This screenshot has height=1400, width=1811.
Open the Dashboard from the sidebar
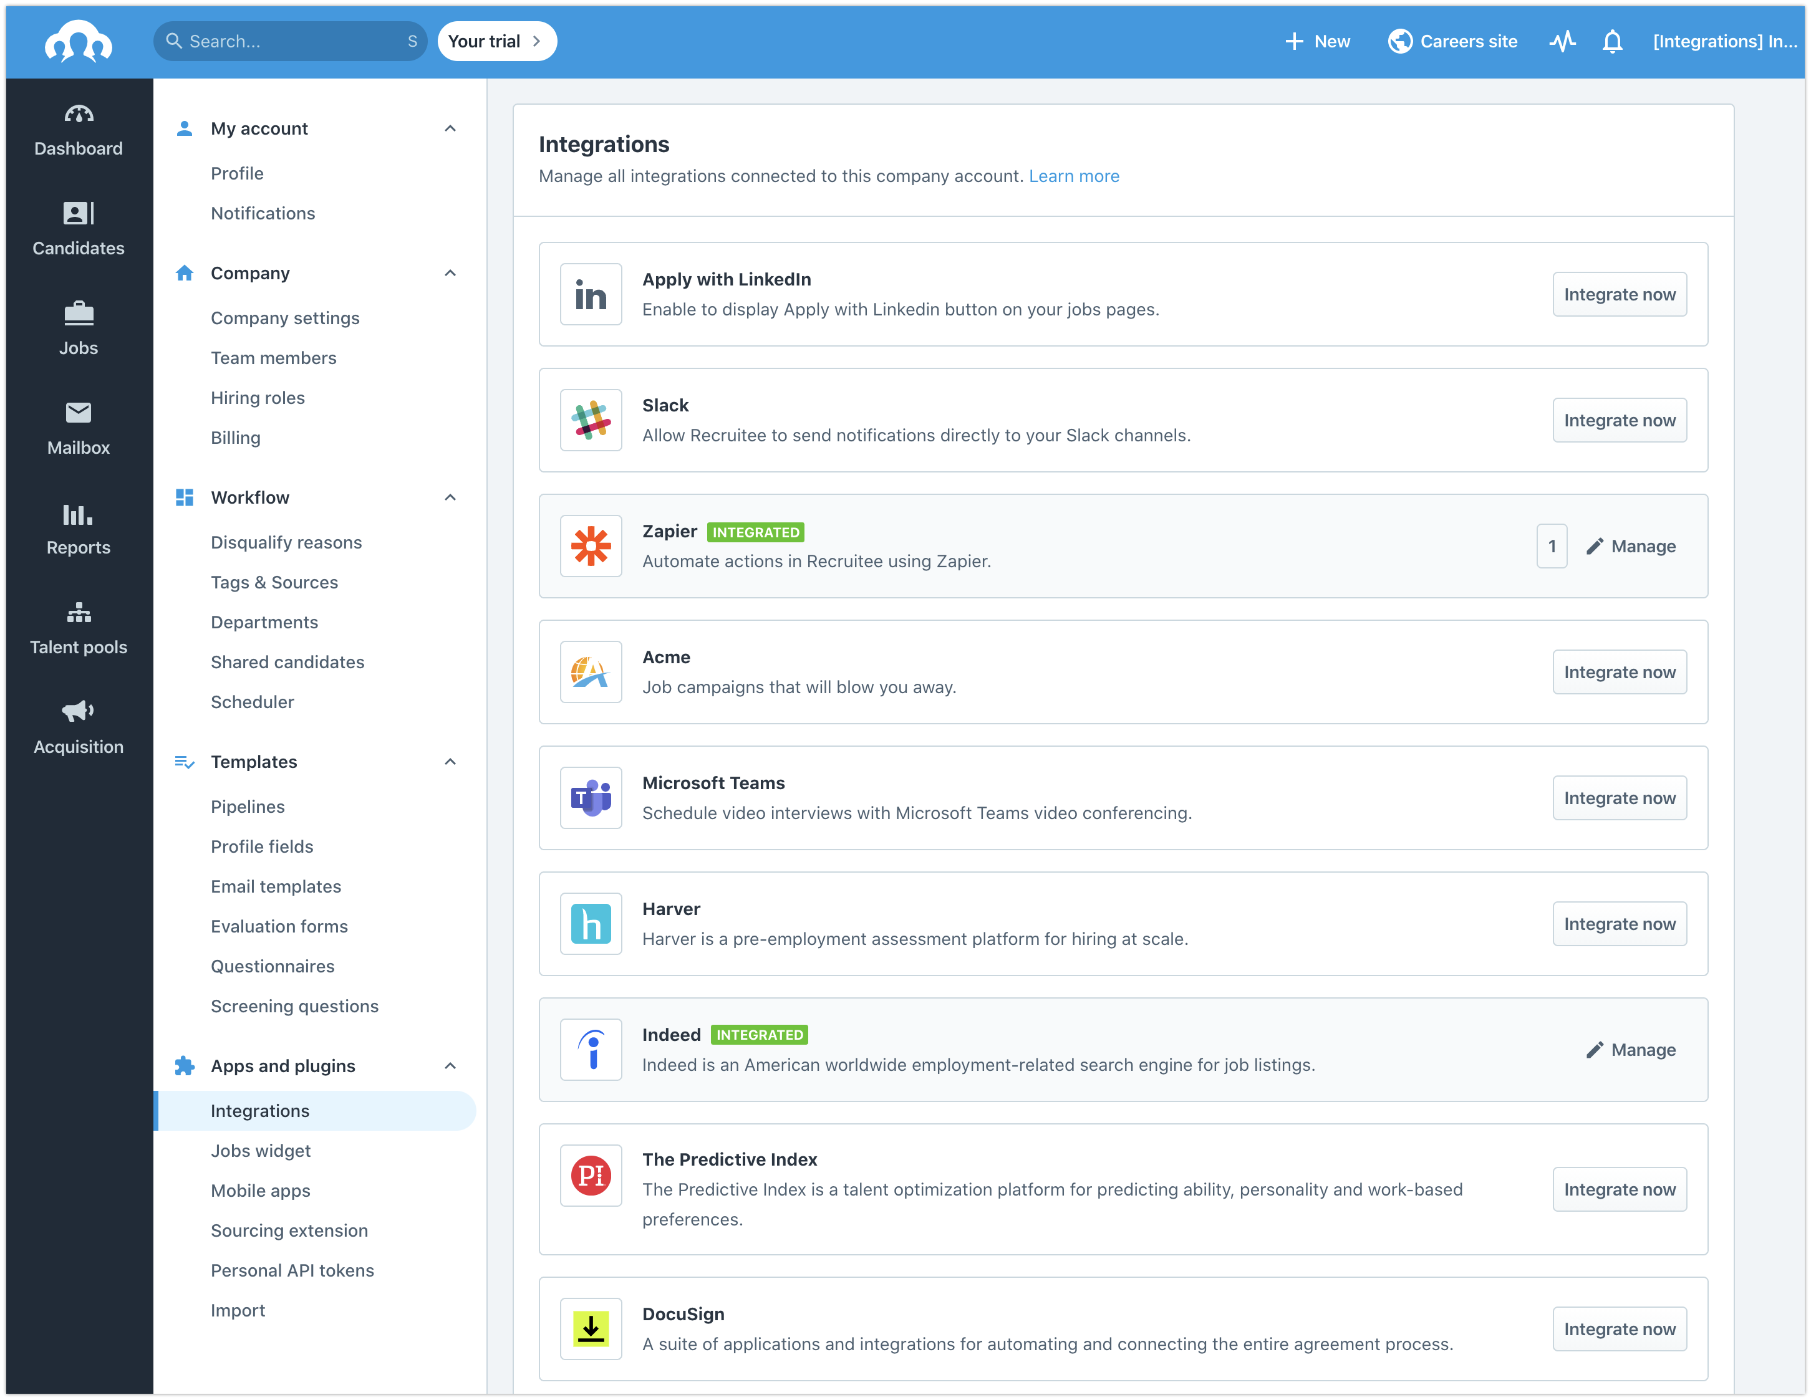coord(78,130)
